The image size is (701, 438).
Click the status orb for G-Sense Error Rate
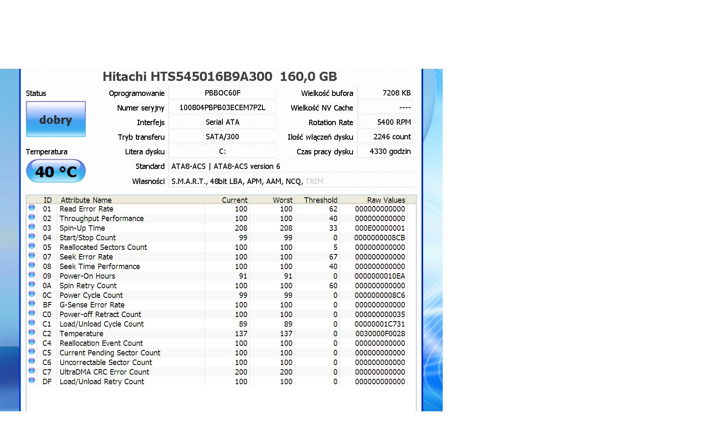[32, 303]
